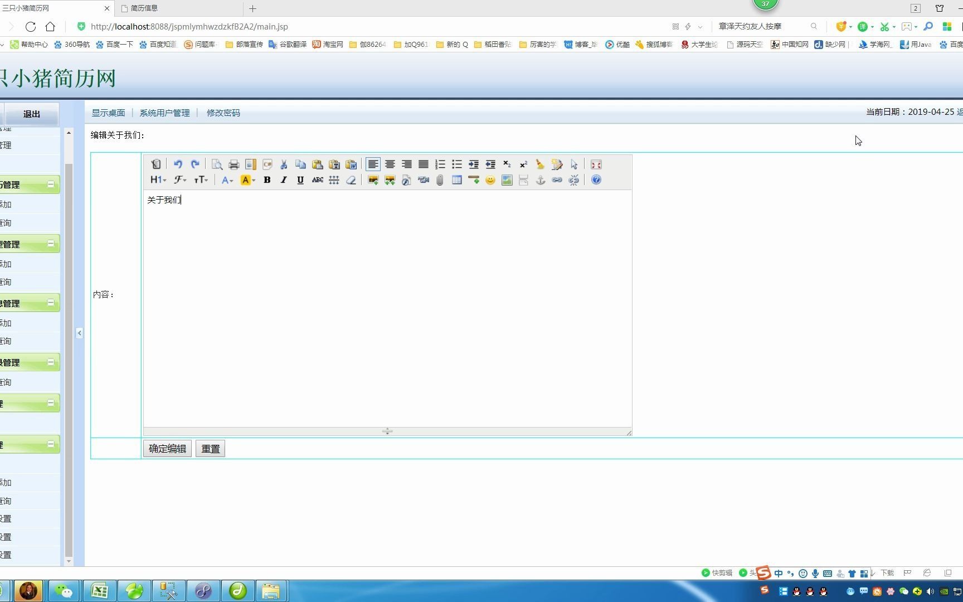The image size is (963, 602).
Task: Open the font family dropdown
Action: [180, 180]
